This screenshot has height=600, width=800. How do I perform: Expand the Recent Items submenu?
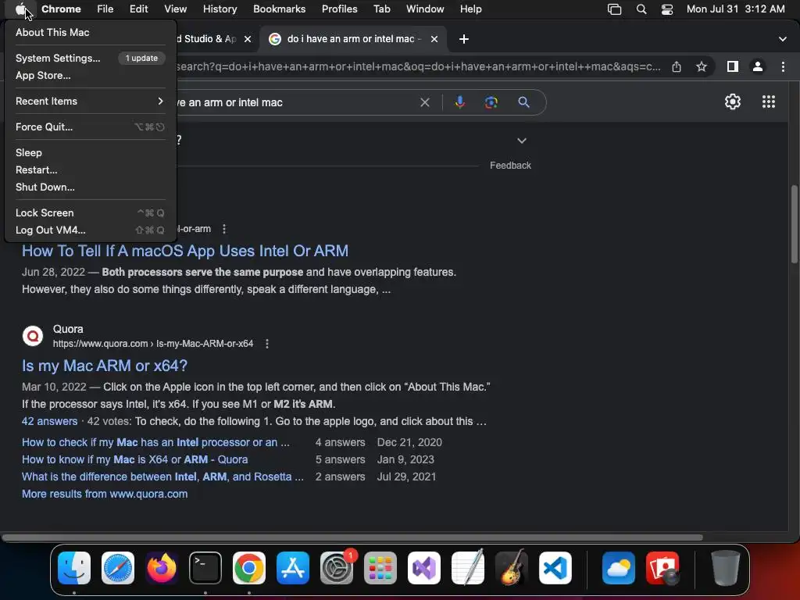coord(91,101)
